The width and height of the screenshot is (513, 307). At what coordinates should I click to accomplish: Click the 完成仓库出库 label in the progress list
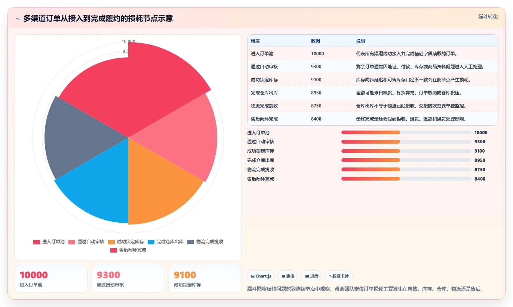(x=261, y=160)
